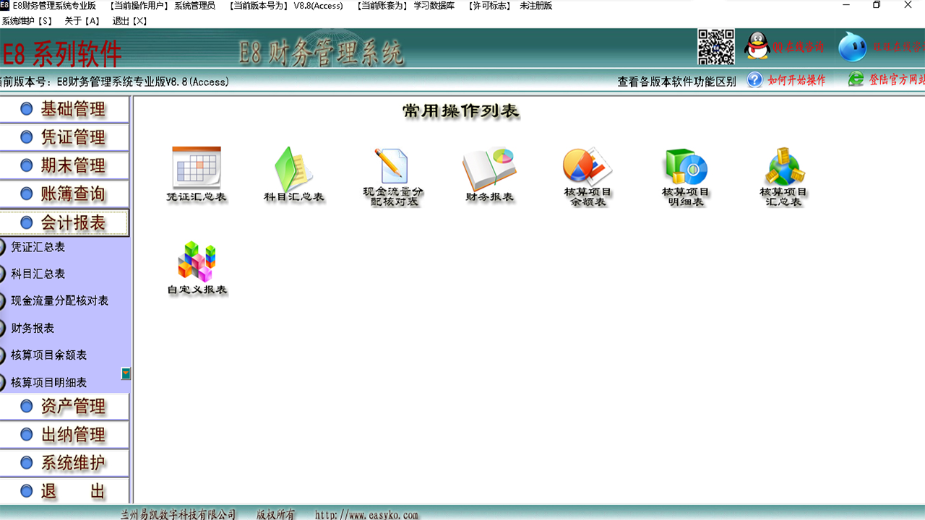Open the 系统维护[S] menu
Screen dimensions: 925x520
click(x=25, y=21)
